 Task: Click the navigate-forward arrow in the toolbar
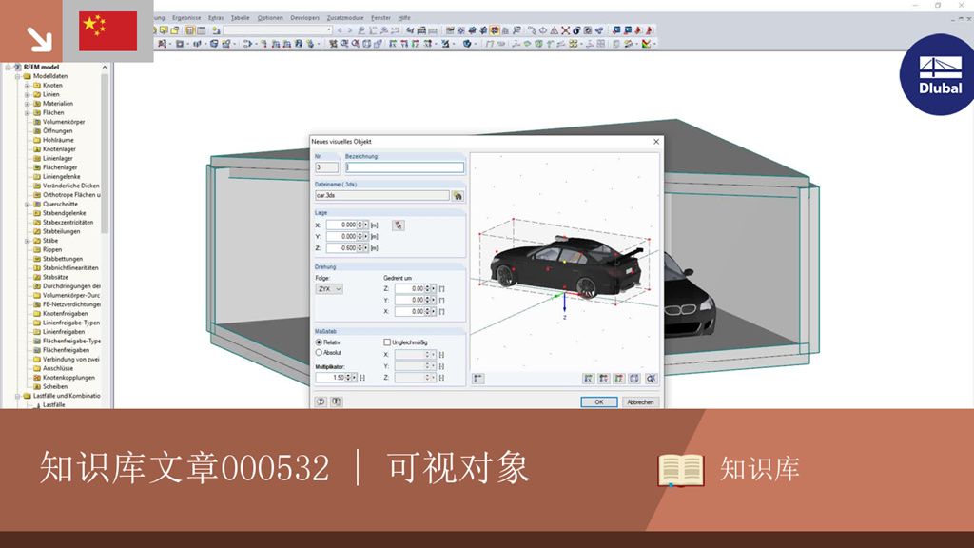[x=350, y=29]
